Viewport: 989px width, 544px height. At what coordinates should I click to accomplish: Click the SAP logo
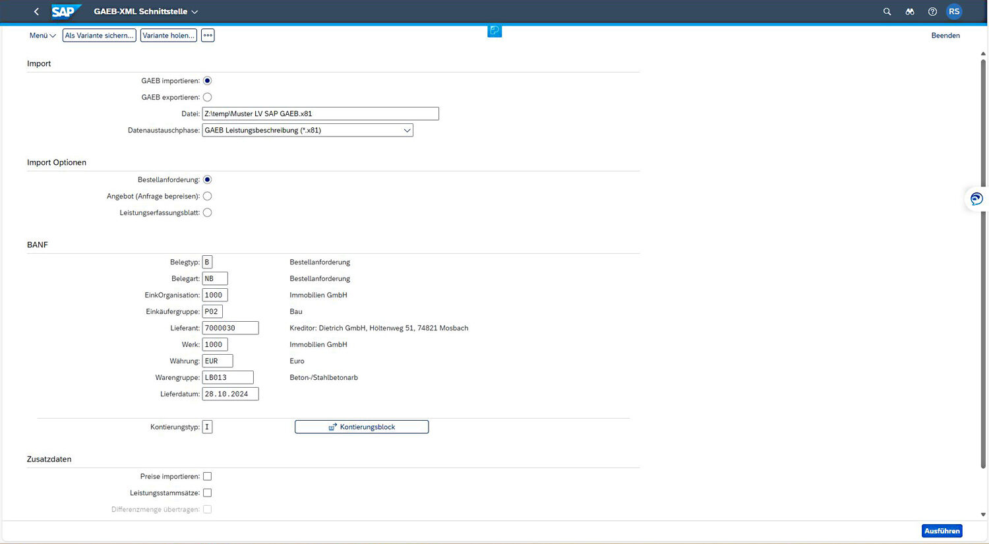coord(65,12)
